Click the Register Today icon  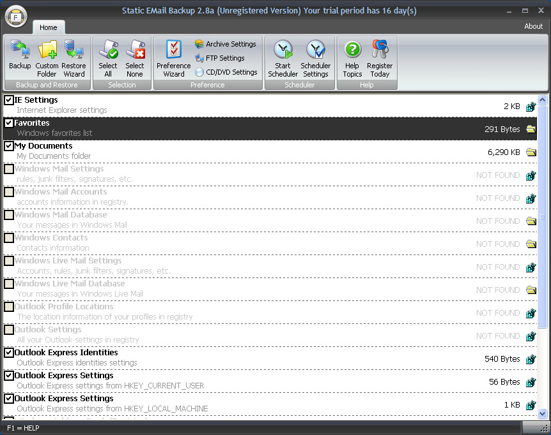[x=380, y=56]
